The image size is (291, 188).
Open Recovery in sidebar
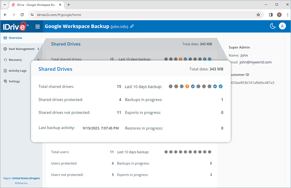15,60
